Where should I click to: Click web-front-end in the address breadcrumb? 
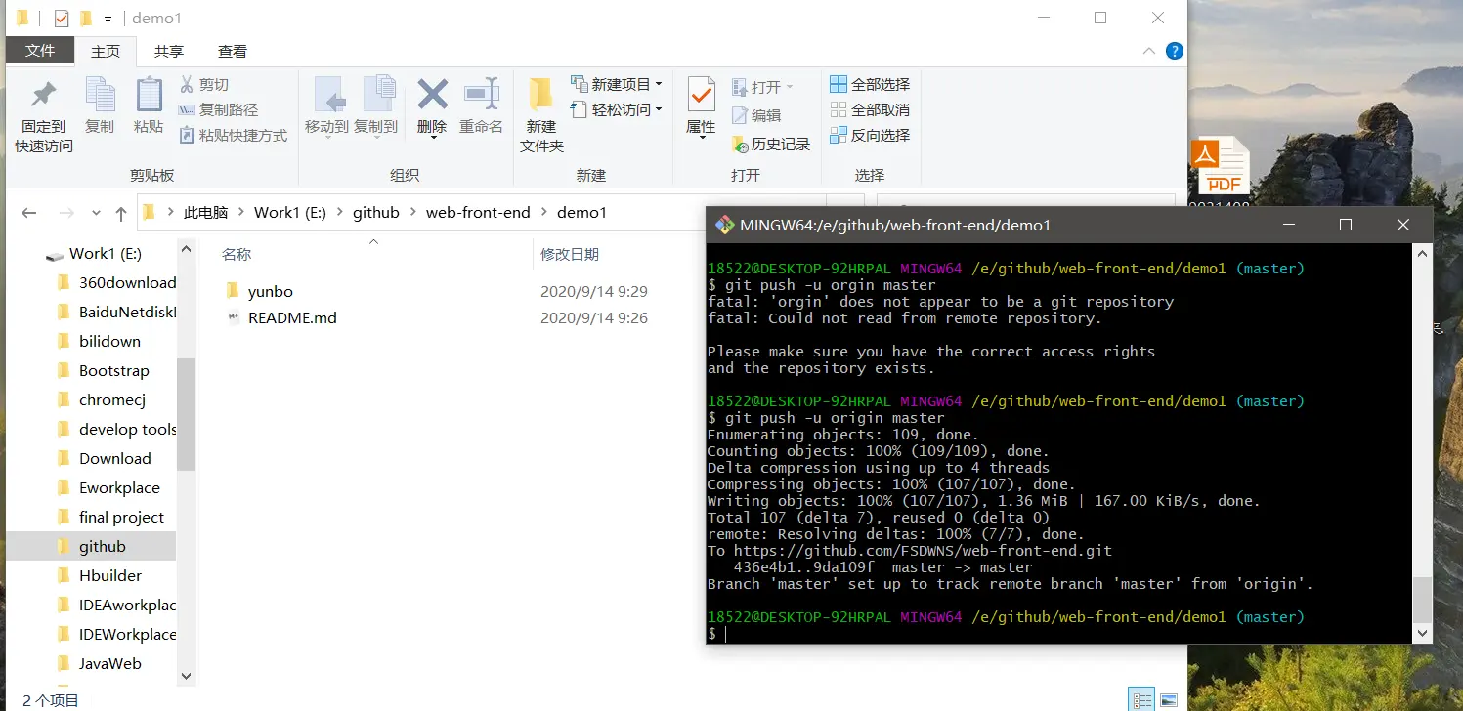point(478,212)
